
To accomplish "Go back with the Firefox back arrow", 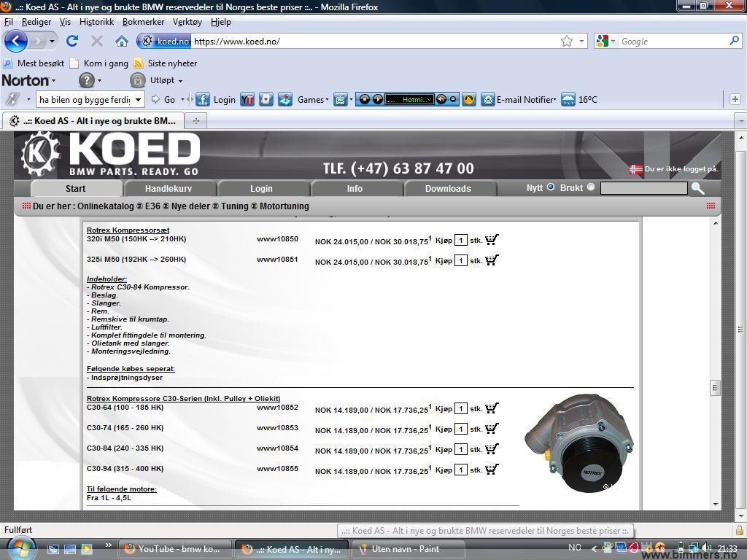I will (x=16, y=41).
